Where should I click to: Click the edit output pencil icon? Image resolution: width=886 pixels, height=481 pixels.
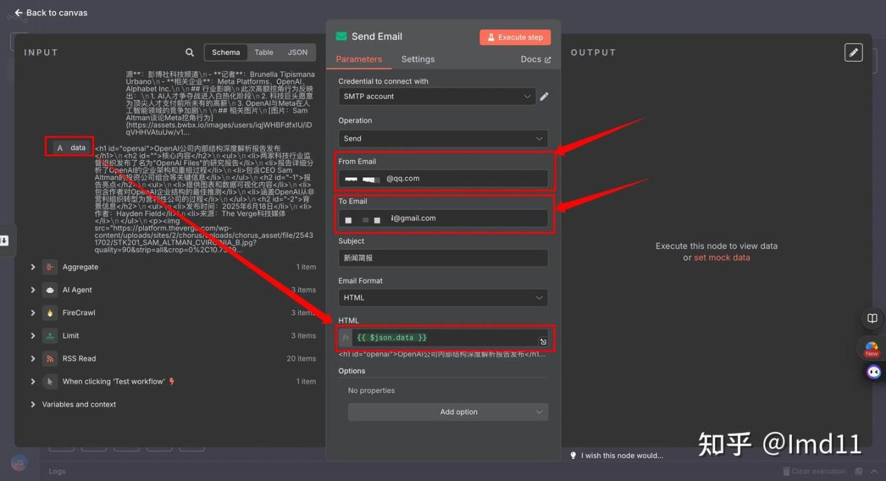click(x=853, y=53)
